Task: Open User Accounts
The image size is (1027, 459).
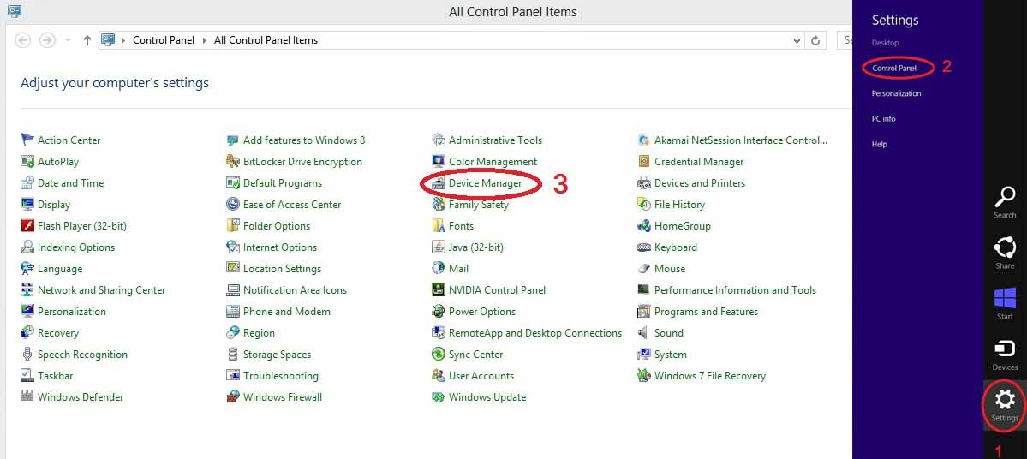Action: tap(481, 376)
